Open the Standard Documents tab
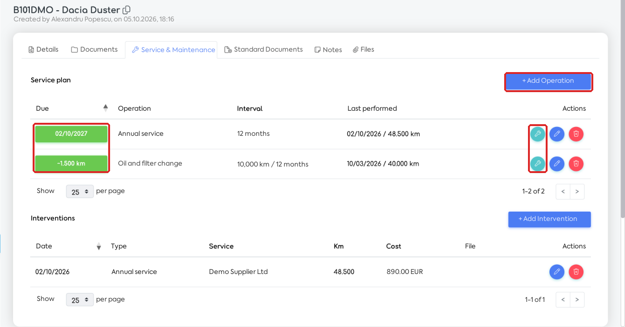Image resolution: width=625 pixels, height=327 pixels. pyautogui.click(x=264, y=49)
